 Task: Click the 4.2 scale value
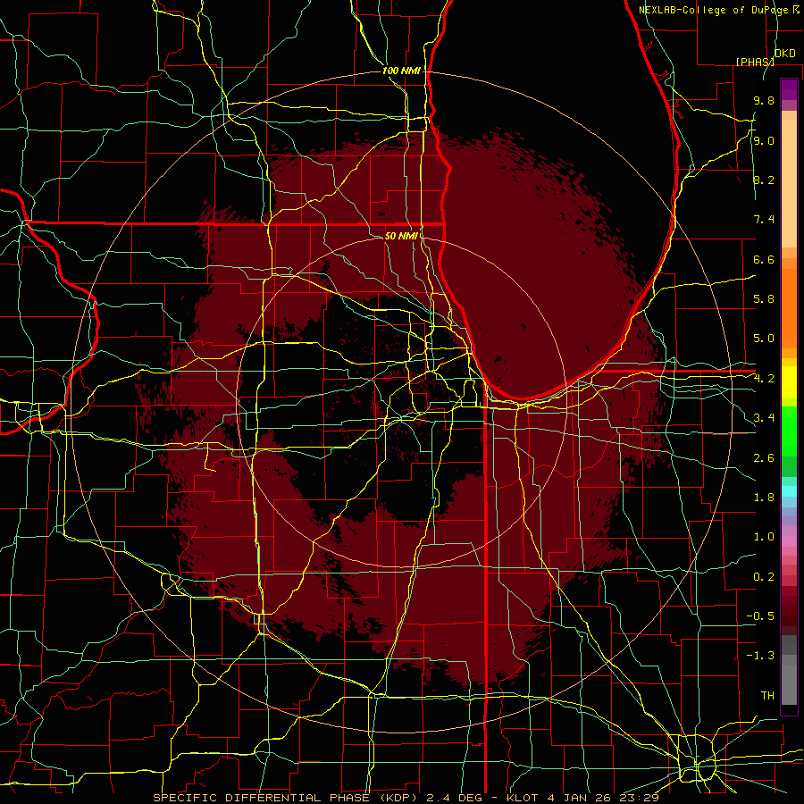764,379
